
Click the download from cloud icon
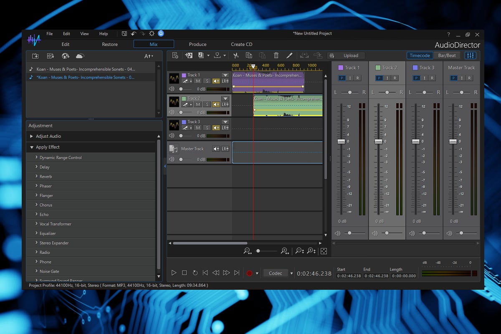pyautogui.click(x=80, y=56)
